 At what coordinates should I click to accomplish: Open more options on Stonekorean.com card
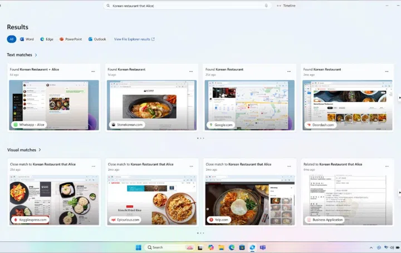pos(191,72)
